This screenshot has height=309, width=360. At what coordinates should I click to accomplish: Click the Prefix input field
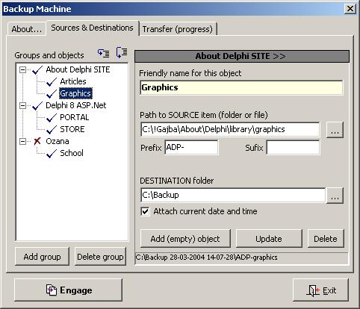[x=191, y=147]
